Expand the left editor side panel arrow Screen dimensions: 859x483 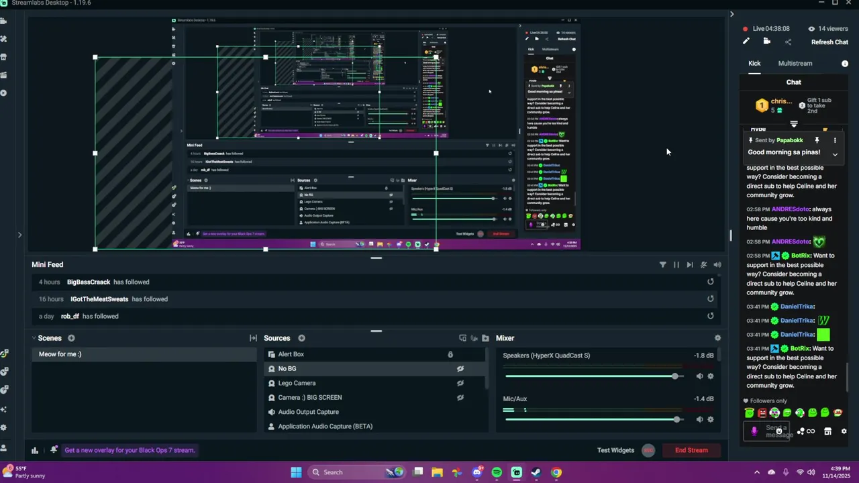click(x=19, y=235)
